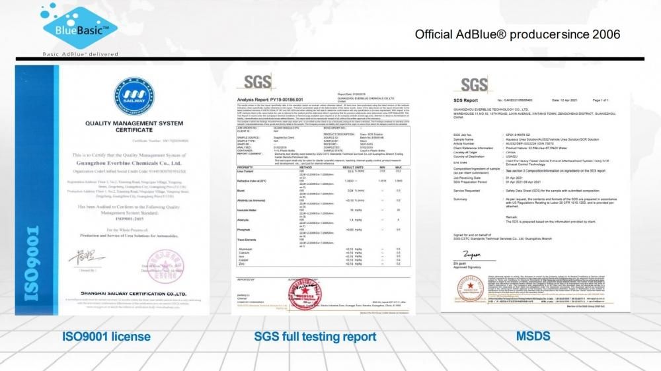
Task: Click 'GUANGZHOU EVERBLUE TECHNOLOGY CO., LTD.' on SDS
Action: pos(491,110)
